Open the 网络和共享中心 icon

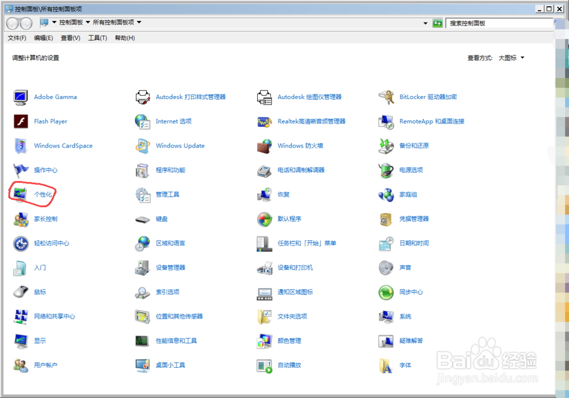pyautogui.click(x=20, y=317)
